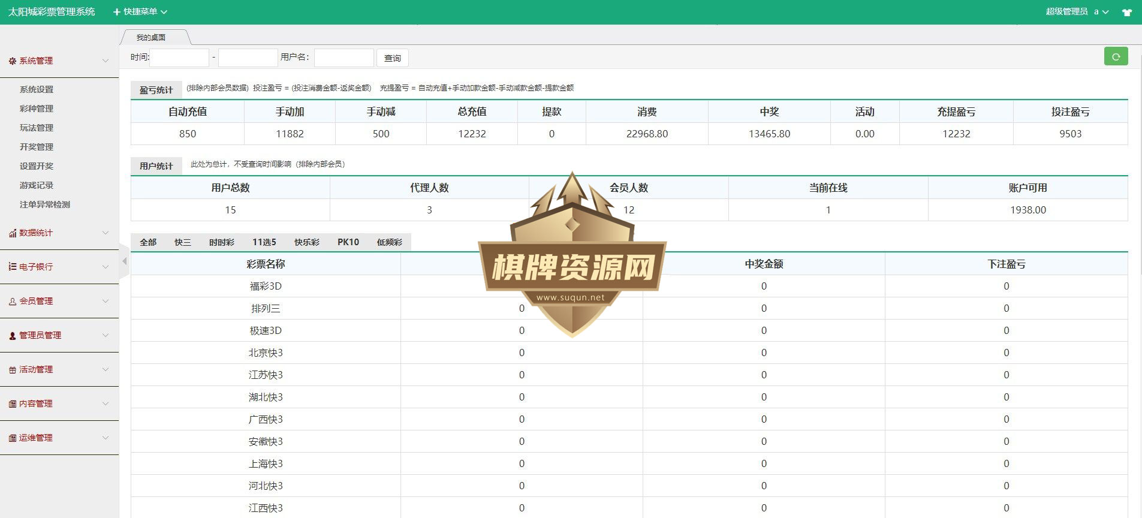This screenshot has height=518, width=1142.
Task: Open 彩种管理 in the sidebar
Action: pyautogui.click(x=37, y=109)
